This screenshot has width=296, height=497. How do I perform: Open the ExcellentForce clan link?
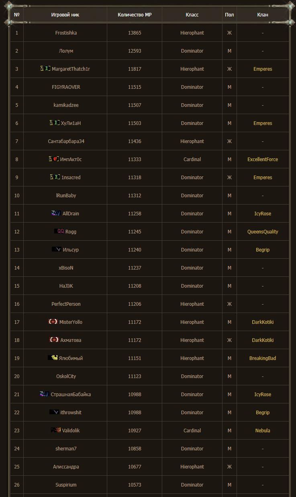click(x=263, y=160)
